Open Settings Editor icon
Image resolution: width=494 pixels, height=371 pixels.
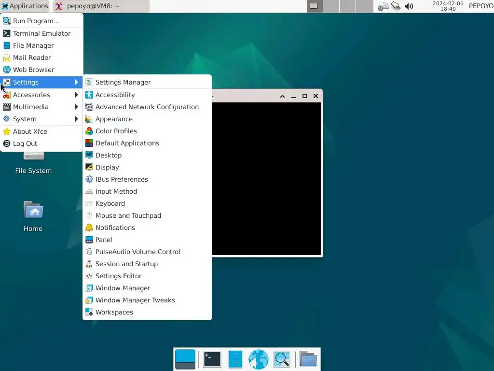89,276
